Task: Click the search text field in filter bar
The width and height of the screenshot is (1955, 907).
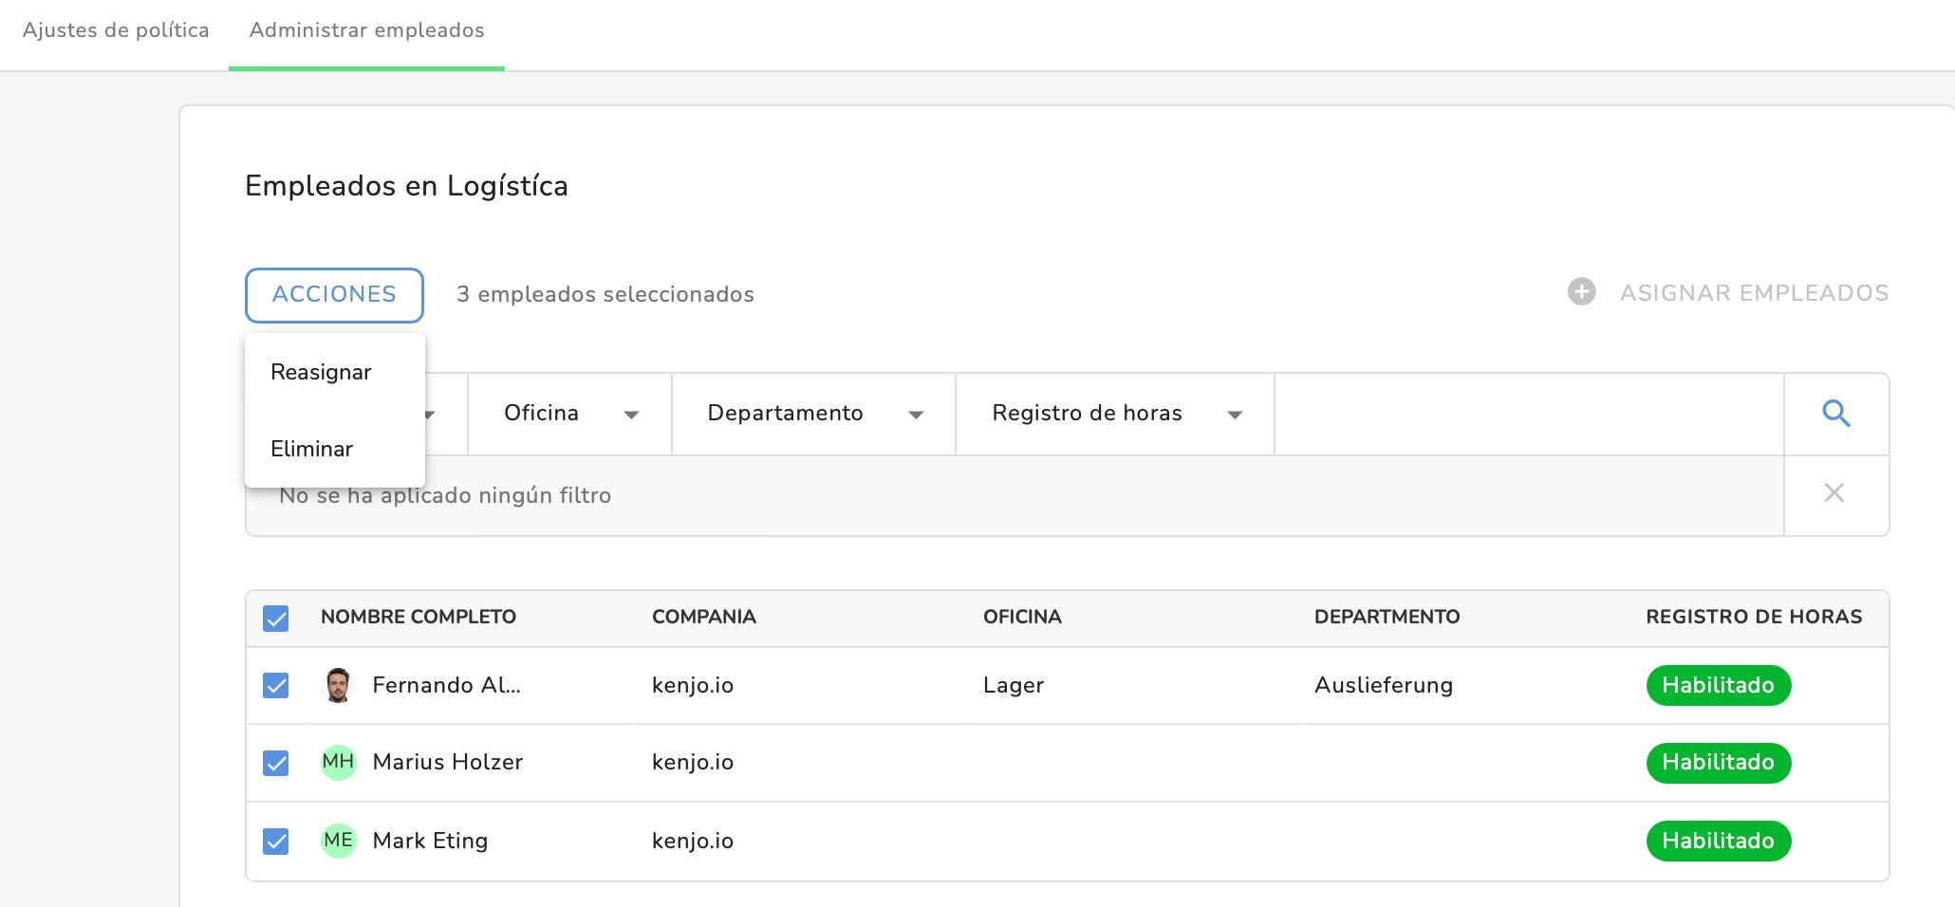Action: pyautogui.click(x=1529, y=414)
